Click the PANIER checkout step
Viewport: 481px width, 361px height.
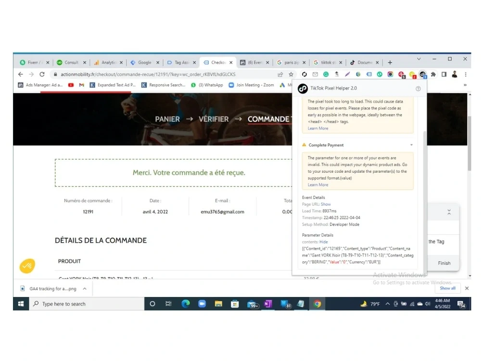(167, 119)
